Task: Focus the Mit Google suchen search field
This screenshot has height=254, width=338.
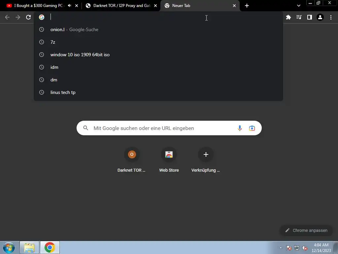Action: click(x=169, y=128)
